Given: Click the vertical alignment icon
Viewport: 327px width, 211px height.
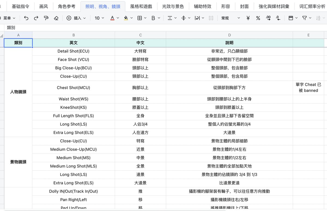Looking at the screenshot, I should (183, 18).
